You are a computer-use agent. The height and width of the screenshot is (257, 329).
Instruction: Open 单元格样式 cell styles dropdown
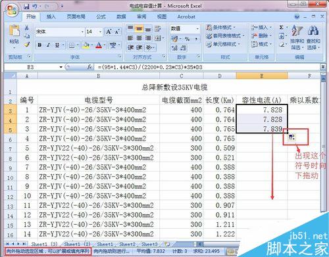coord(223,44)
